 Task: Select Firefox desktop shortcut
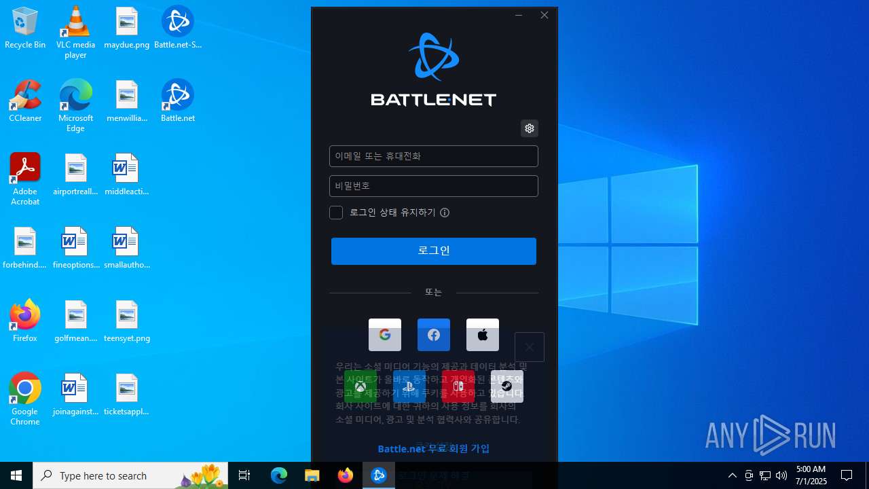pos(25,321)
